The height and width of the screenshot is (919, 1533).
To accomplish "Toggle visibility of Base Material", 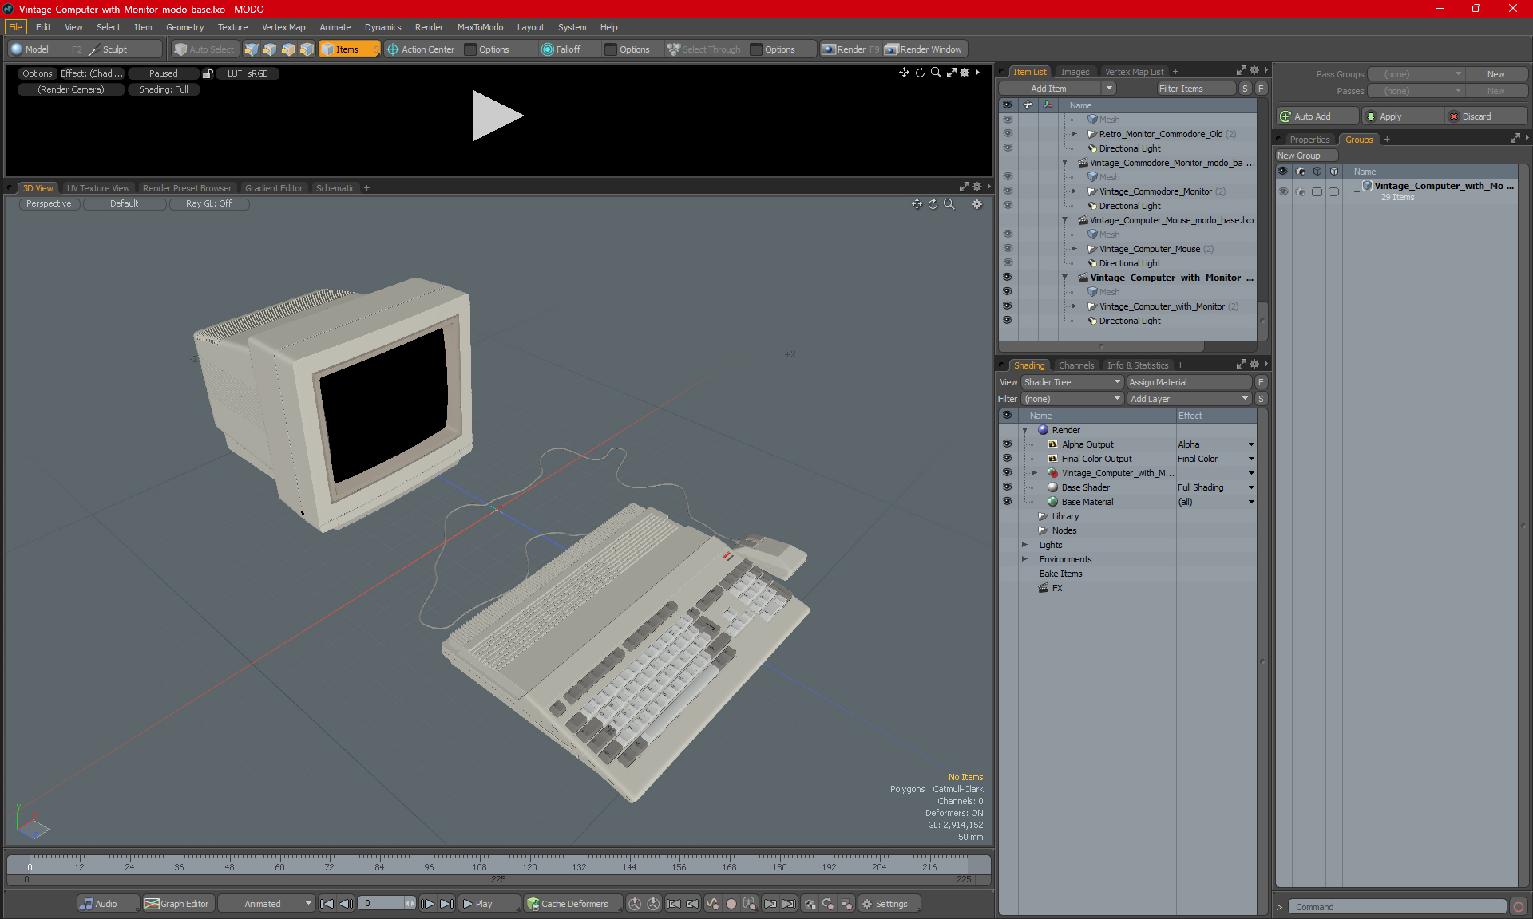I will click(1008, 502).
